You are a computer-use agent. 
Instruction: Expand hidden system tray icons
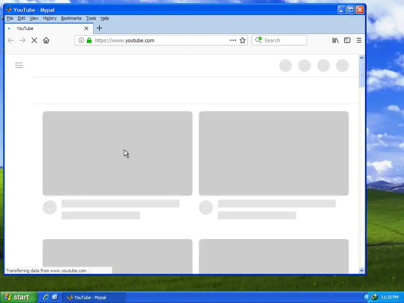click(x=367, y=297)
